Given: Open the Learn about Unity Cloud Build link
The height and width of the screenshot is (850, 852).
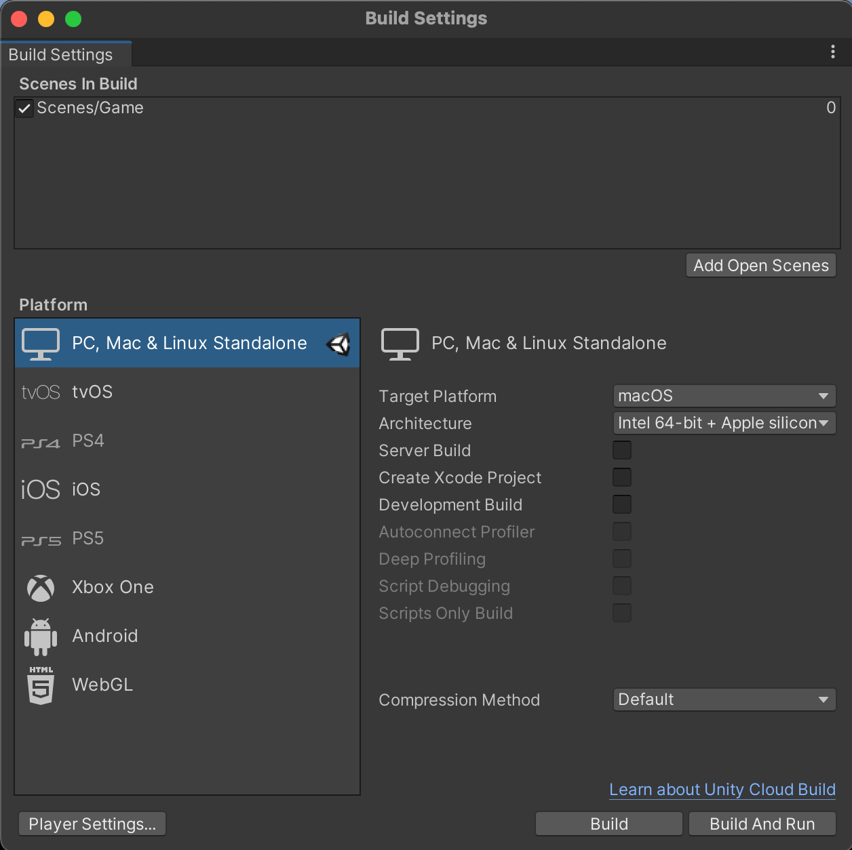Looking at the screenshot, I should [x=722, y=790].
